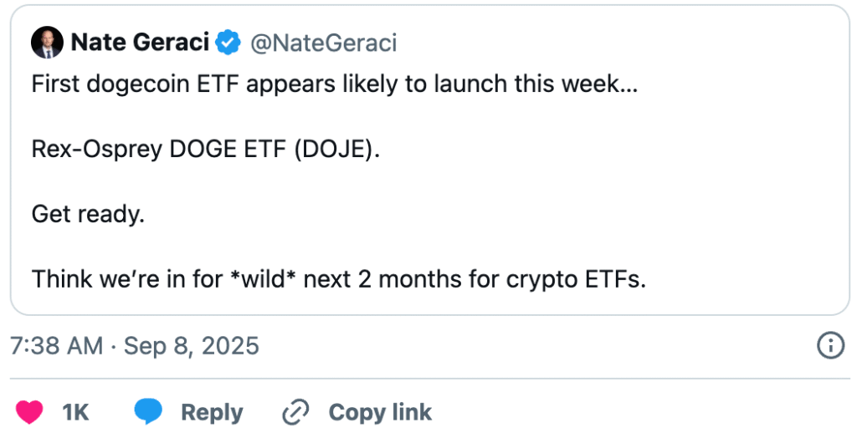Click the 'Get ready.' text line
The width and height of the screenshot is (857, 438).
88,214
